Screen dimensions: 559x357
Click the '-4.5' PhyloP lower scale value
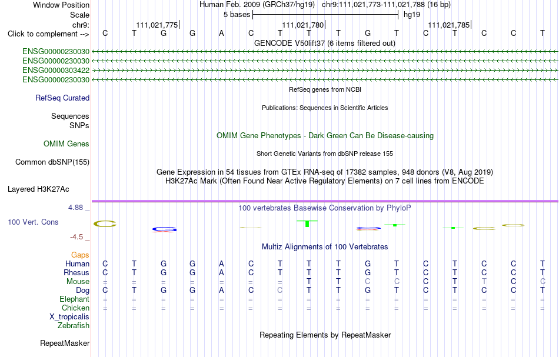click(x=76, y=237)
